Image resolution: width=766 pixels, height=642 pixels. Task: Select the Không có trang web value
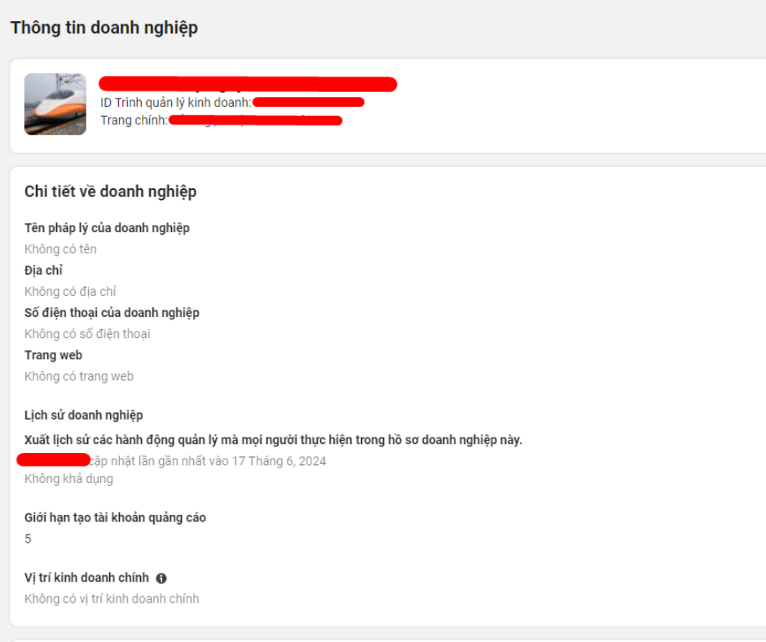pyautogui.click(x=79, y=376)
